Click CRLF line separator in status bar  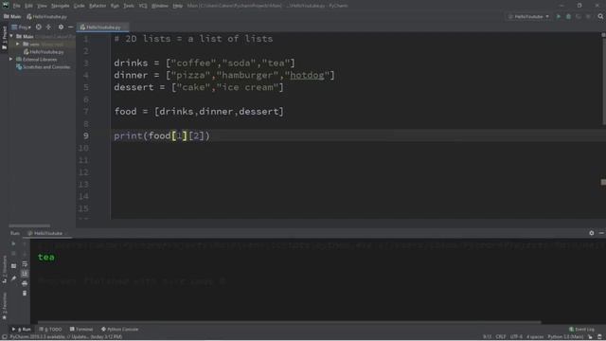point(501,337)
